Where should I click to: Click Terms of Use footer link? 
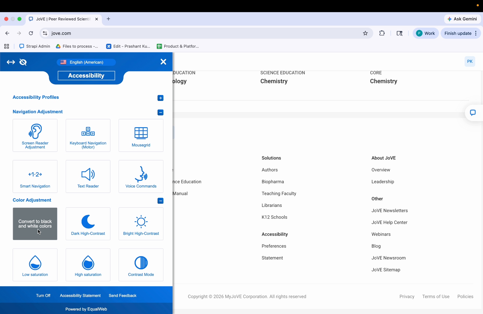tap(436, 297)
